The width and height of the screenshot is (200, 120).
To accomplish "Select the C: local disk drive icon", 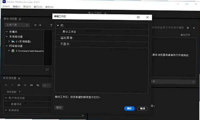I will click(13, 41).
